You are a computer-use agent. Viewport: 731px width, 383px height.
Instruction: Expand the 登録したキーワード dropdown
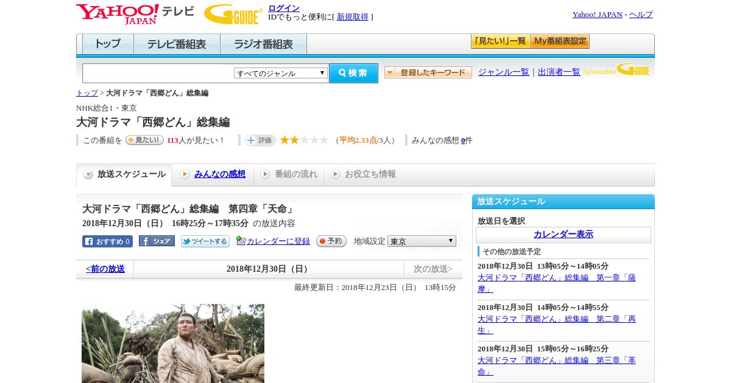pyautogui.click(x=428, y=72)
